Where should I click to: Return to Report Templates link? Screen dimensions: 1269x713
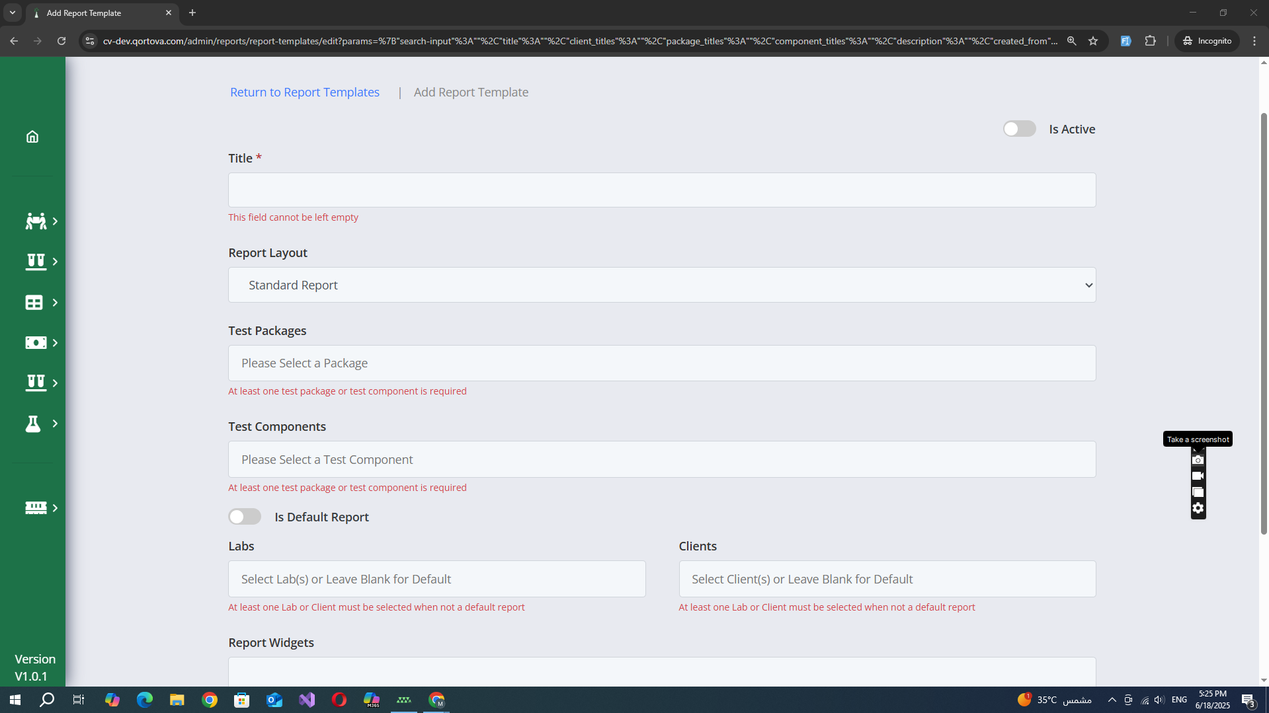305,93
